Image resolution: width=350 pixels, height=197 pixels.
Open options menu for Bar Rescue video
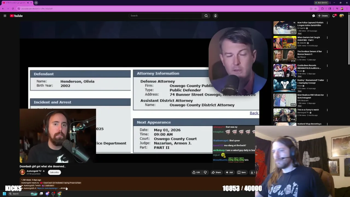point(327,52)
